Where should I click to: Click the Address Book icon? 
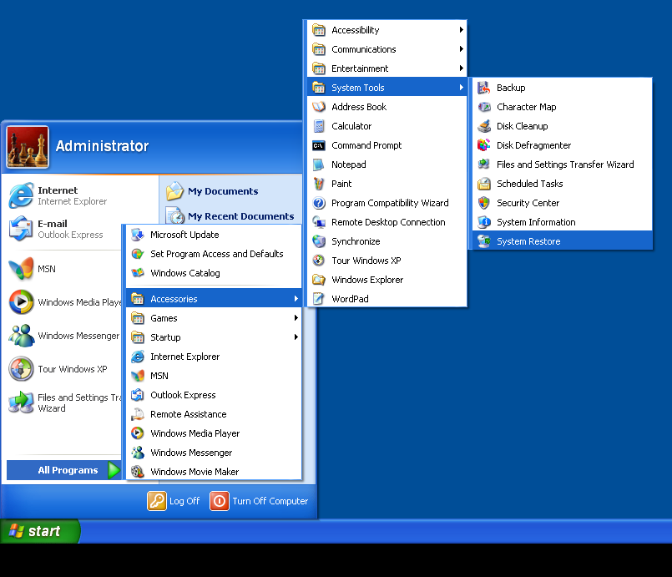319,107
